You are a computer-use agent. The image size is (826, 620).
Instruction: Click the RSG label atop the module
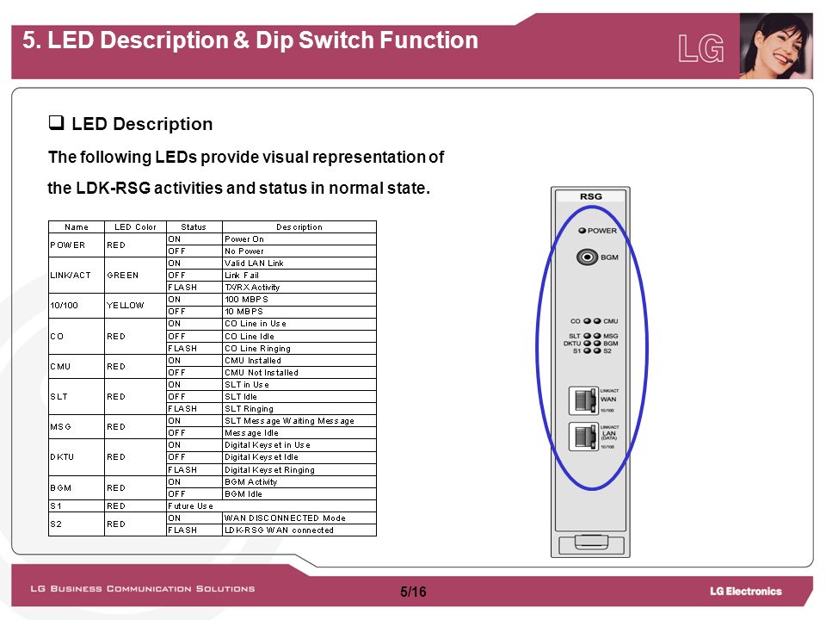pos(590,196)
